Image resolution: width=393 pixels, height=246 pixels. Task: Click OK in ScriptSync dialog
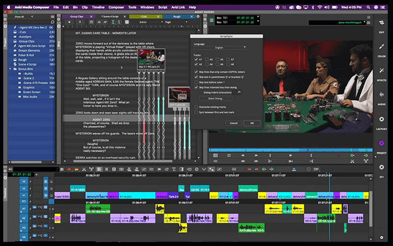coord(252,123)
